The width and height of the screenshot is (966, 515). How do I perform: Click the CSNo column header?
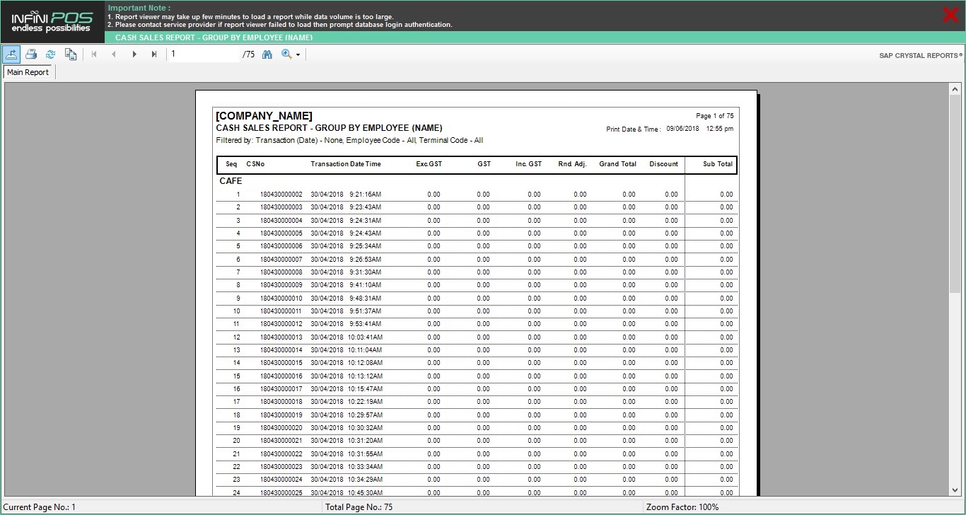coord(255,164)
